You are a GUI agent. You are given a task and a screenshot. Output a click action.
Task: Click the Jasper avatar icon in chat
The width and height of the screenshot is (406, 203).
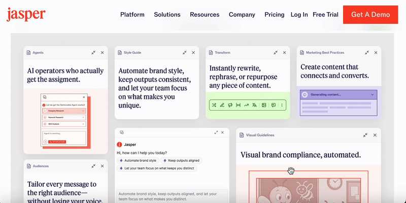(119, 145)
